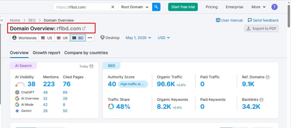Click the SEO card label
This screenshot has width=291, height=128.
[111, 66]
